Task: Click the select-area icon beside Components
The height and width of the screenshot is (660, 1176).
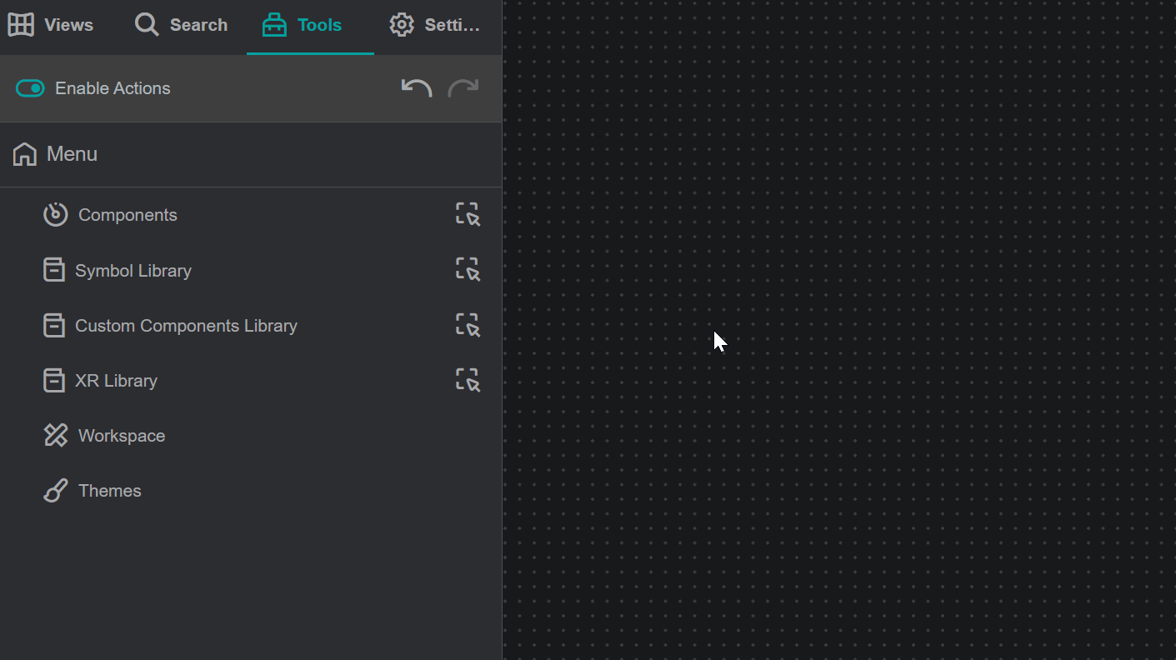Action: (x=468, y=214)
